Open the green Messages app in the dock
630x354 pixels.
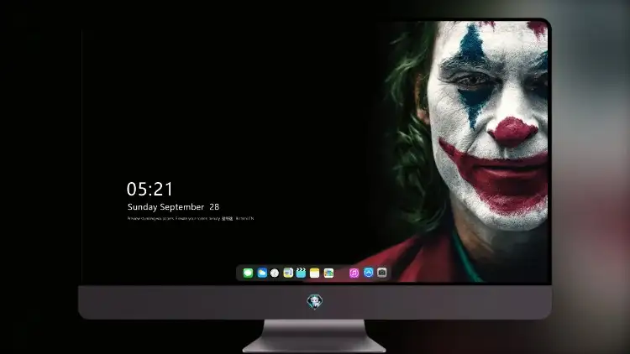(248, 273)
